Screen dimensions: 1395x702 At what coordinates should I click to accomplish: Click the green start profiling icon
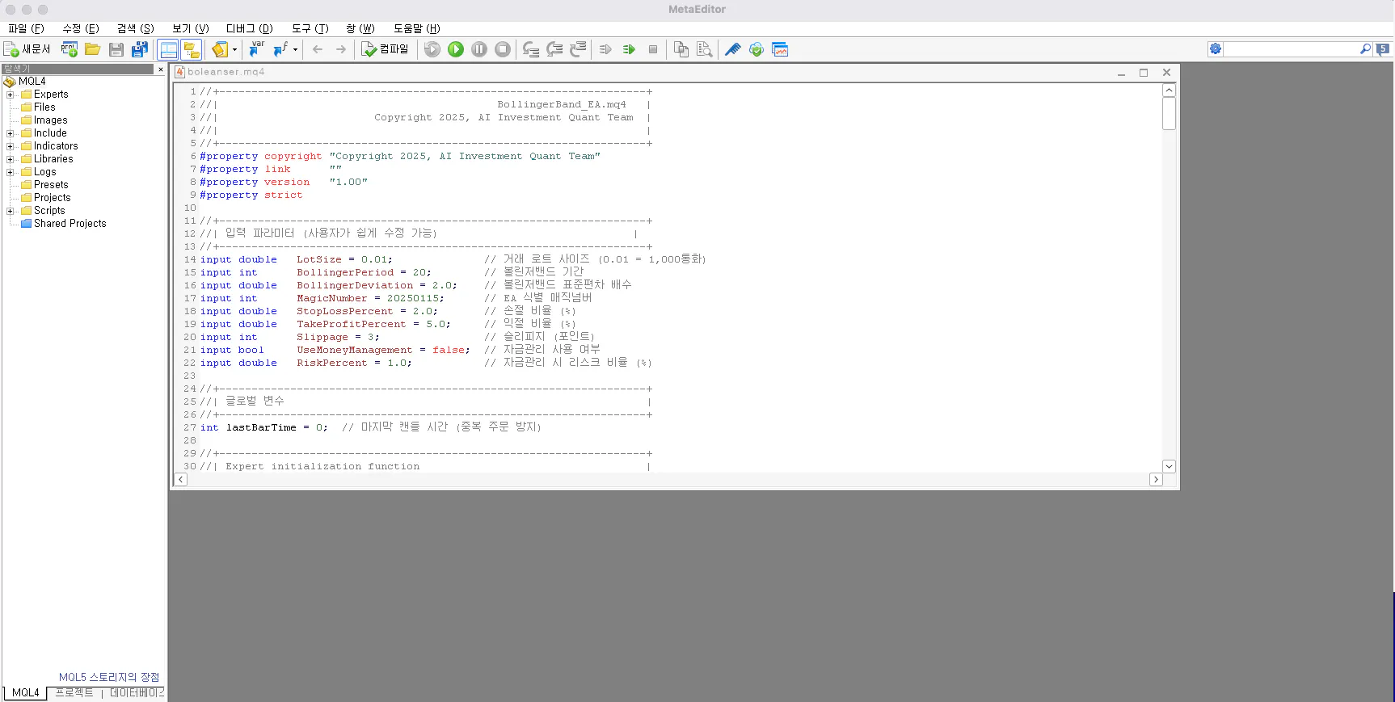click(629, 49)
